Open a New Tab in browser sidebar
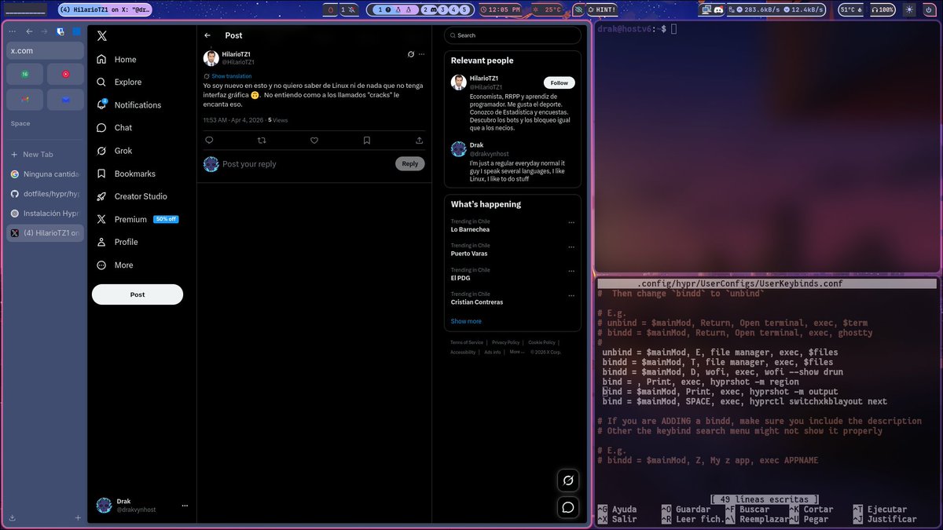The width and height of the screenshot is (943, 530). [45, 155]
